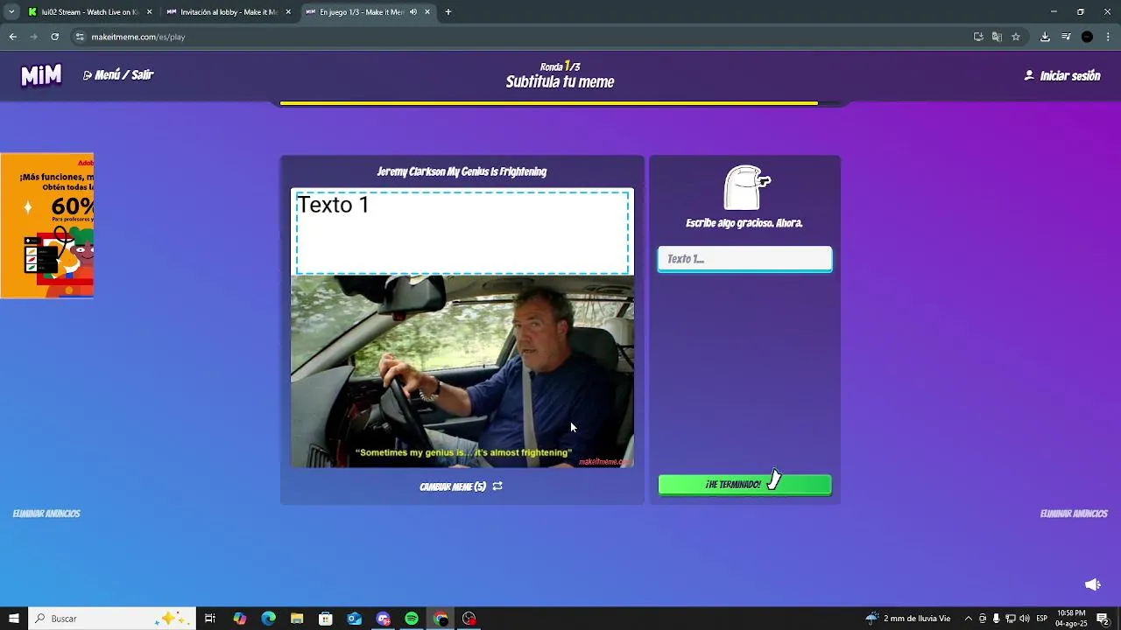This screenshot has width=1121, height=630.
Task: Open the weather widget 2 mm de lluvia
Action: tap(908, 619)
